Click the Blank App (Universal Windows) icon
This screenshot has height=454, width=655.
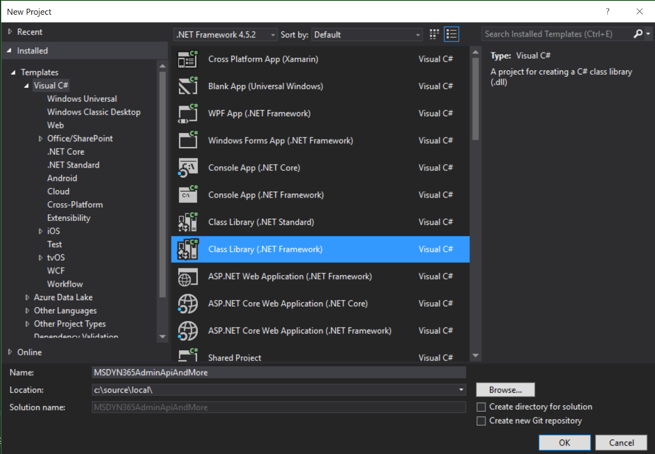pyautogui.click(x=188, y=86)
